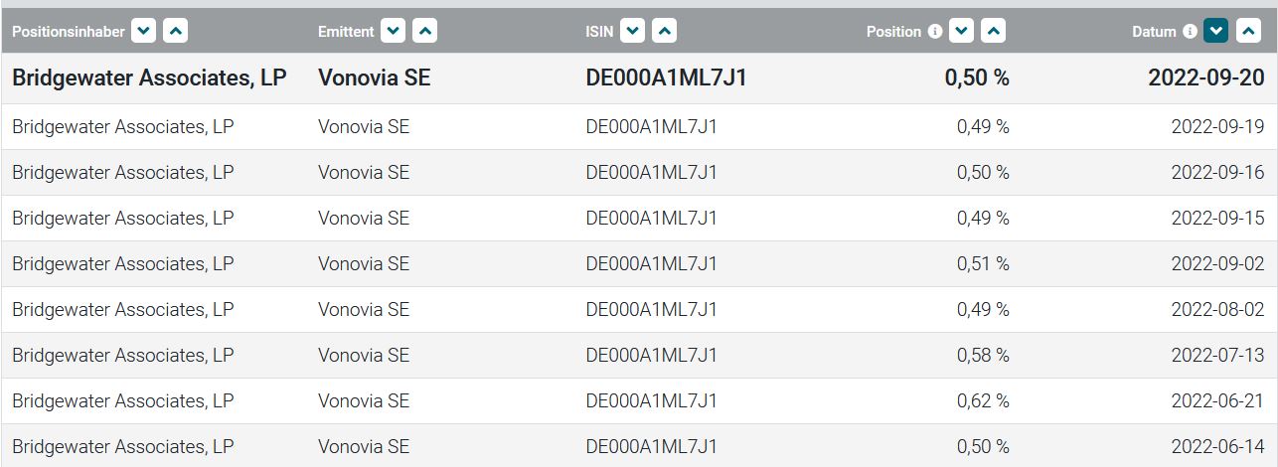The image size is (1278, 467).
Task: Sort Positionsinhaber column ascending
Action: click(175, 32)
